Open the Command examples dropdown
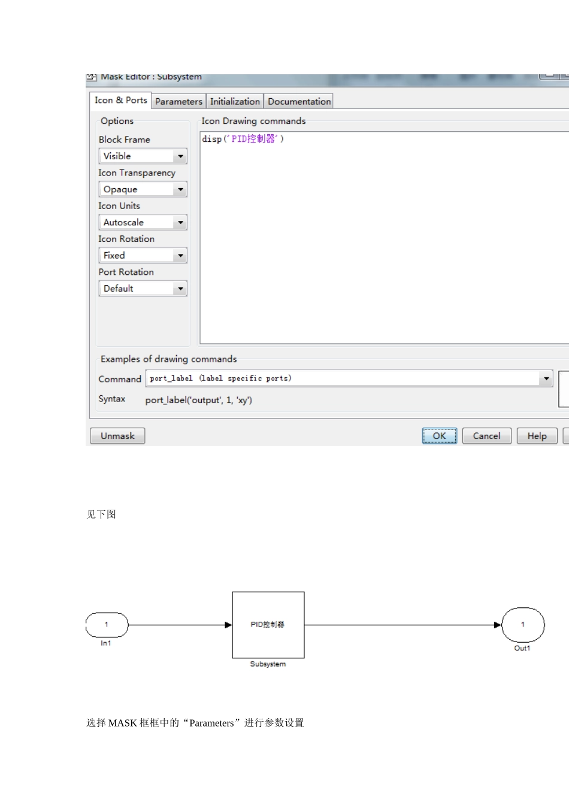 point(546,379)
